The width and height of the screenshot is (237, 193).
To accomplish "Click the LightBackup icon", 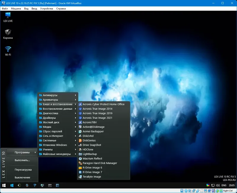I will (x=80, y=154).
